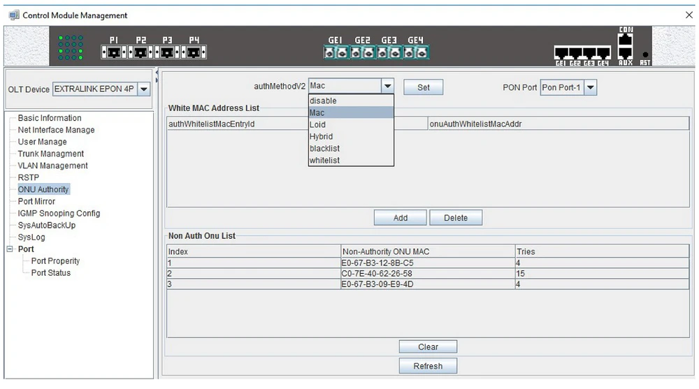The width and height of the screenshot is (699, 389).
Task: Choose Hybrid from authMethodV2 list
Action: 321,137
